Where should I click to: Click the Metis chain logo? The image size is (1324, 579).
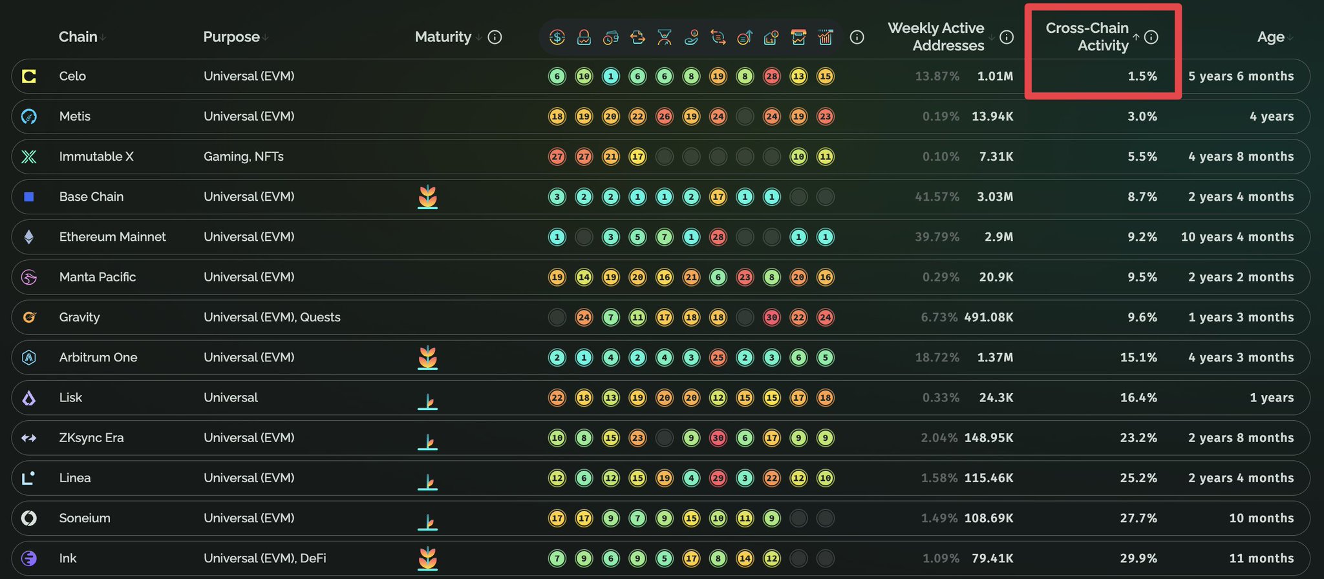point(29,116)
